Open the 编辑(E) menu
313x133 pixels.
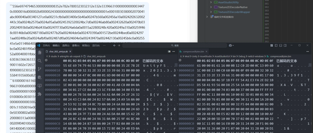pyautogui.click(x=56, y=45)
